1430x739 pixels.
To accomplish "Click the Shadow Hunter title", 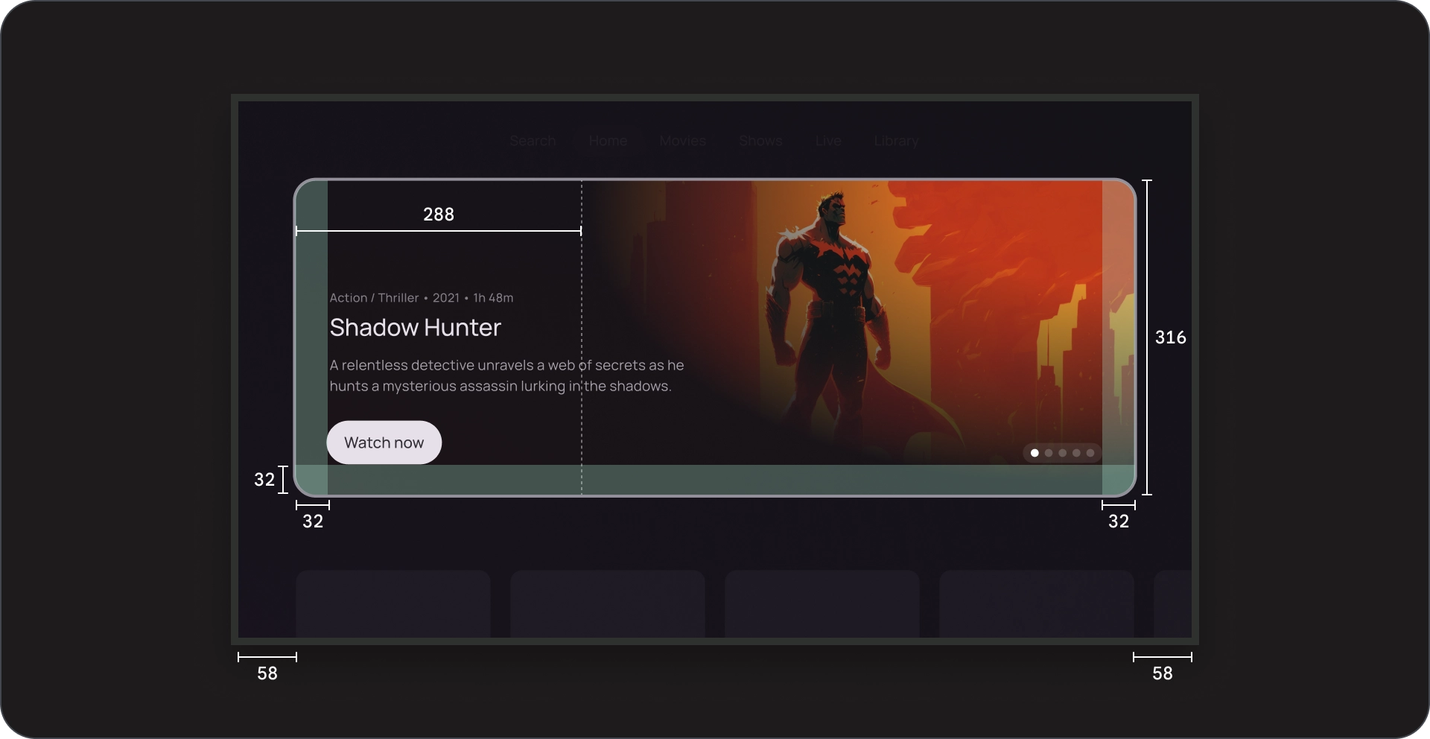I will tap(415, 328).
